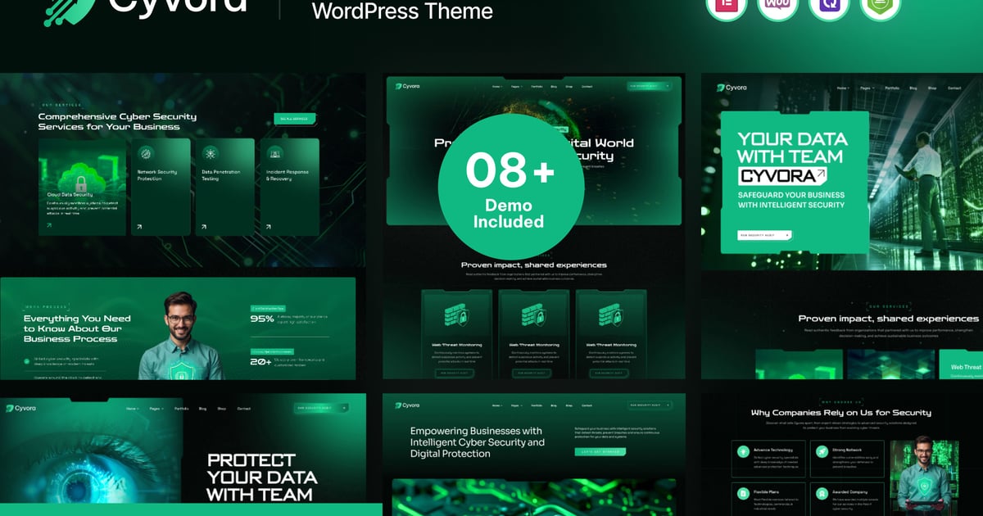Click the Cyvora logo in the Empowering Businesses demo header

point(407,405)
